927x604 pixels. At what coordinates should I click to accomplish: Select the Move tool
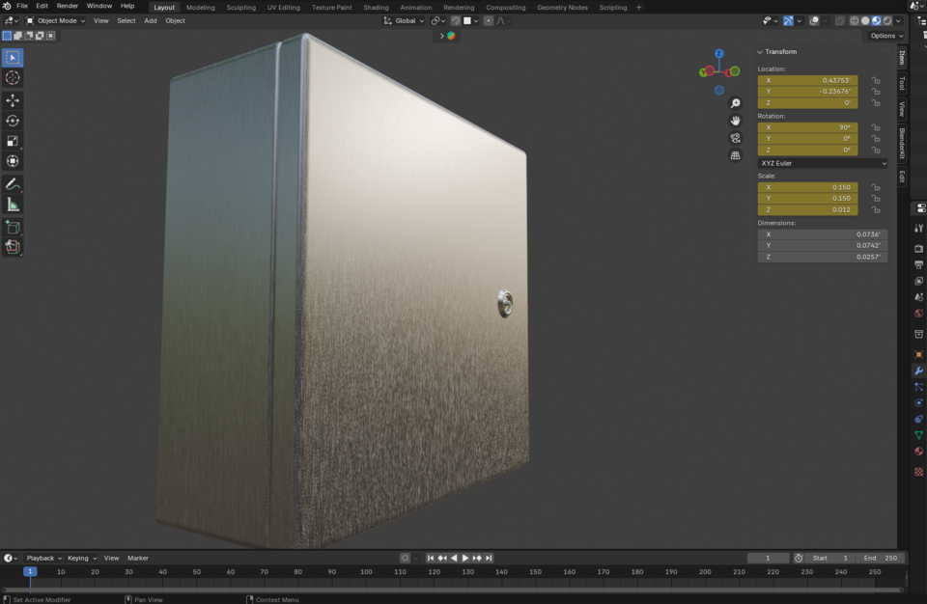click(13, 98)
